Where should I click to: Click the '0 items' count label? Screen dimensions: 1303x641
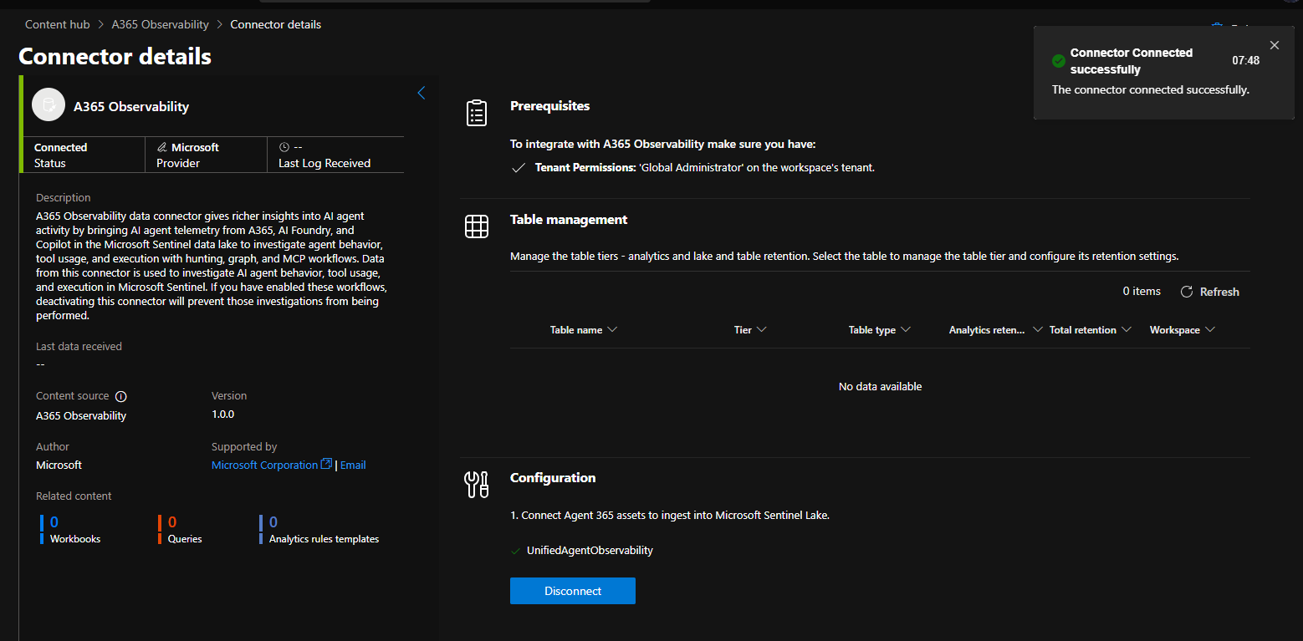click(x=1142, y=292)
